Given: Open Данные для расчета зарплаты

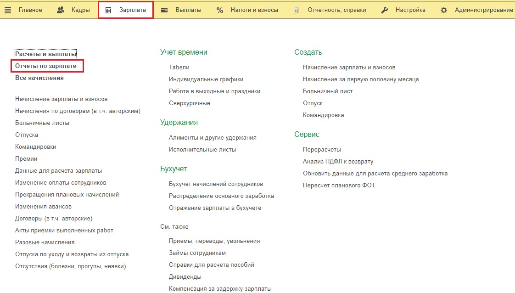Looking at the screenshot, I should (58, 171).
